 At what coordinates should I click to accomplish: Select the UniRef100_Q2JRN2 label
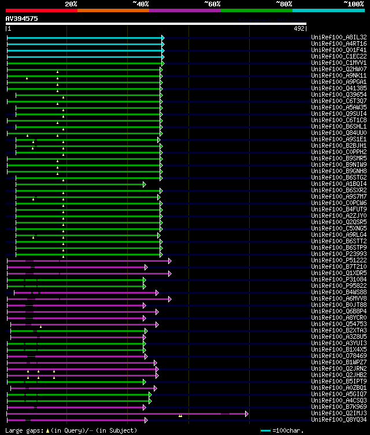point(339,369)
